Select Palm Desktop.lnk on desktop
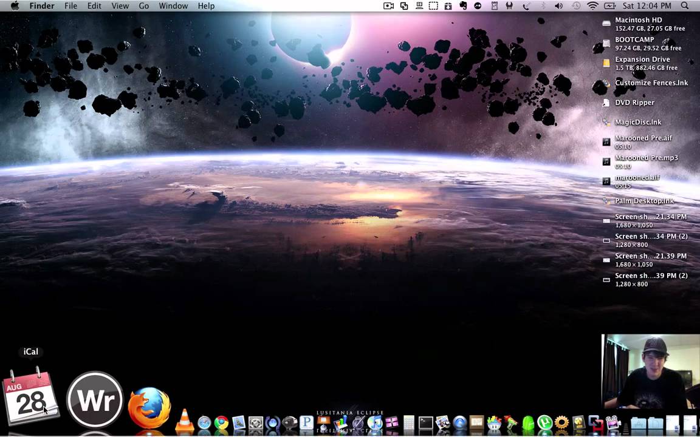 pos(638,201)
